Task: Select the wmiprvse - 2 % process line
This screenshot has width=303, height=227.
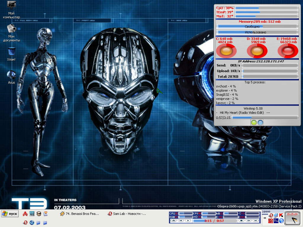Action: 227,99
